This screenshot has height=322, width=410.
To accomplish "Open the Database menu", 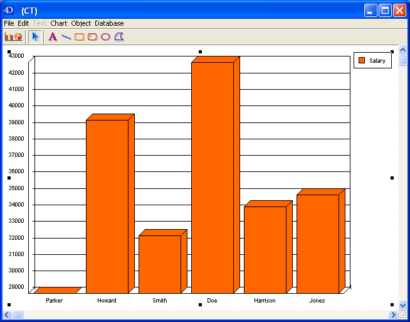I will (109, 23).
